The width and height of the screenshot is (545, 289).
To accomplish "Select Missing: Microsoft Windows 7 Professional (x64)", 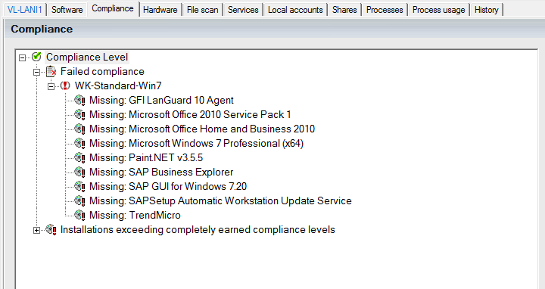I will click(196, 144).
